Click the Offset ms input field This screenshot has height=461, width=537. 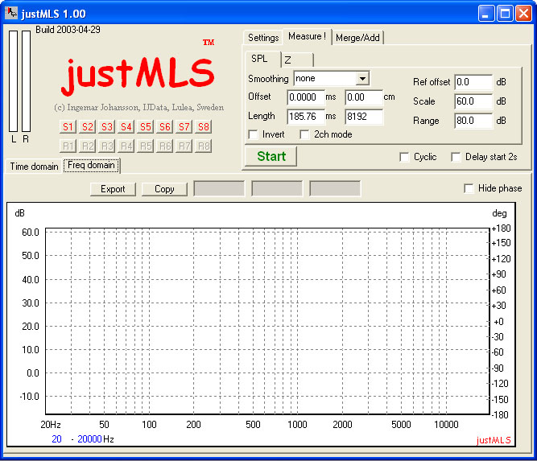pyautogui.click(x=305, y=97)
